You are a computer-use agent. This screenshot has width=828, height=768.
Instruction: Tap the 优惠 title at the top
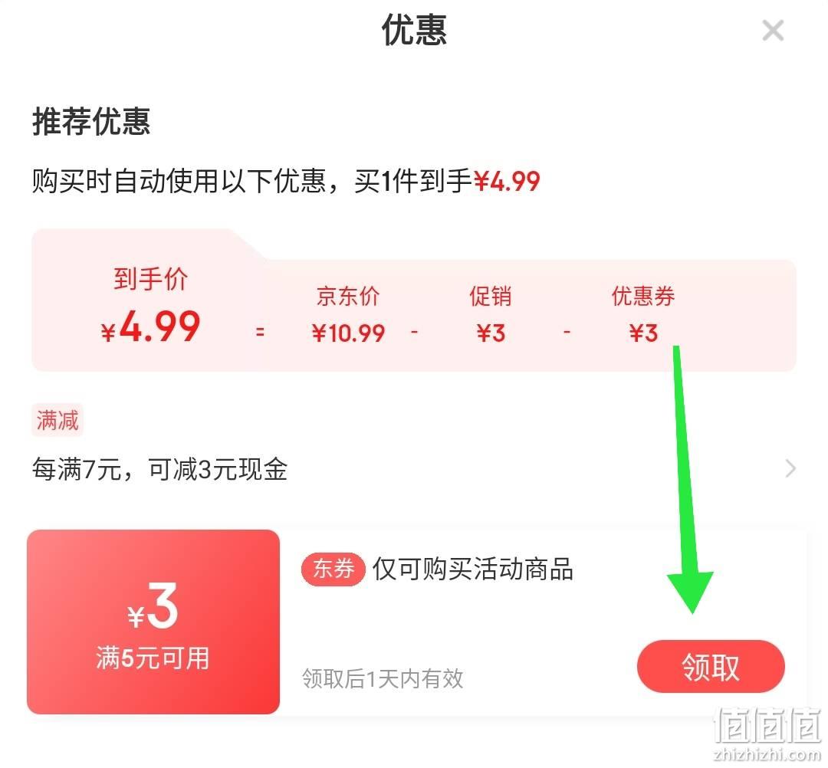(x=414, y=30)
